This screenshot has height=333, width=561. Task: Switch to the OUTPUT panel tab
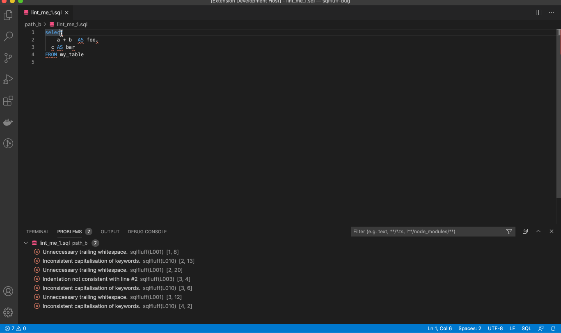(x=110, y=232)
